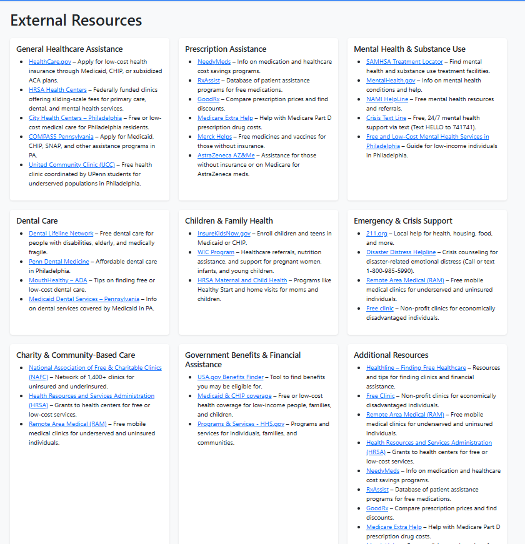Open the USA.gov Benefits Finder link
Viewport: 525px width, 544px height.
click(x=231, y=377)
